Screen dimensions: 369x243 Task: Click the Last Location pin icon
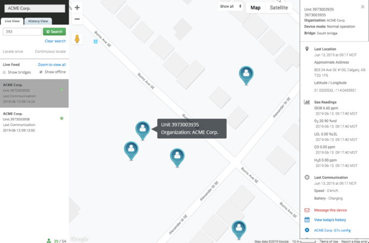point(307,49)
